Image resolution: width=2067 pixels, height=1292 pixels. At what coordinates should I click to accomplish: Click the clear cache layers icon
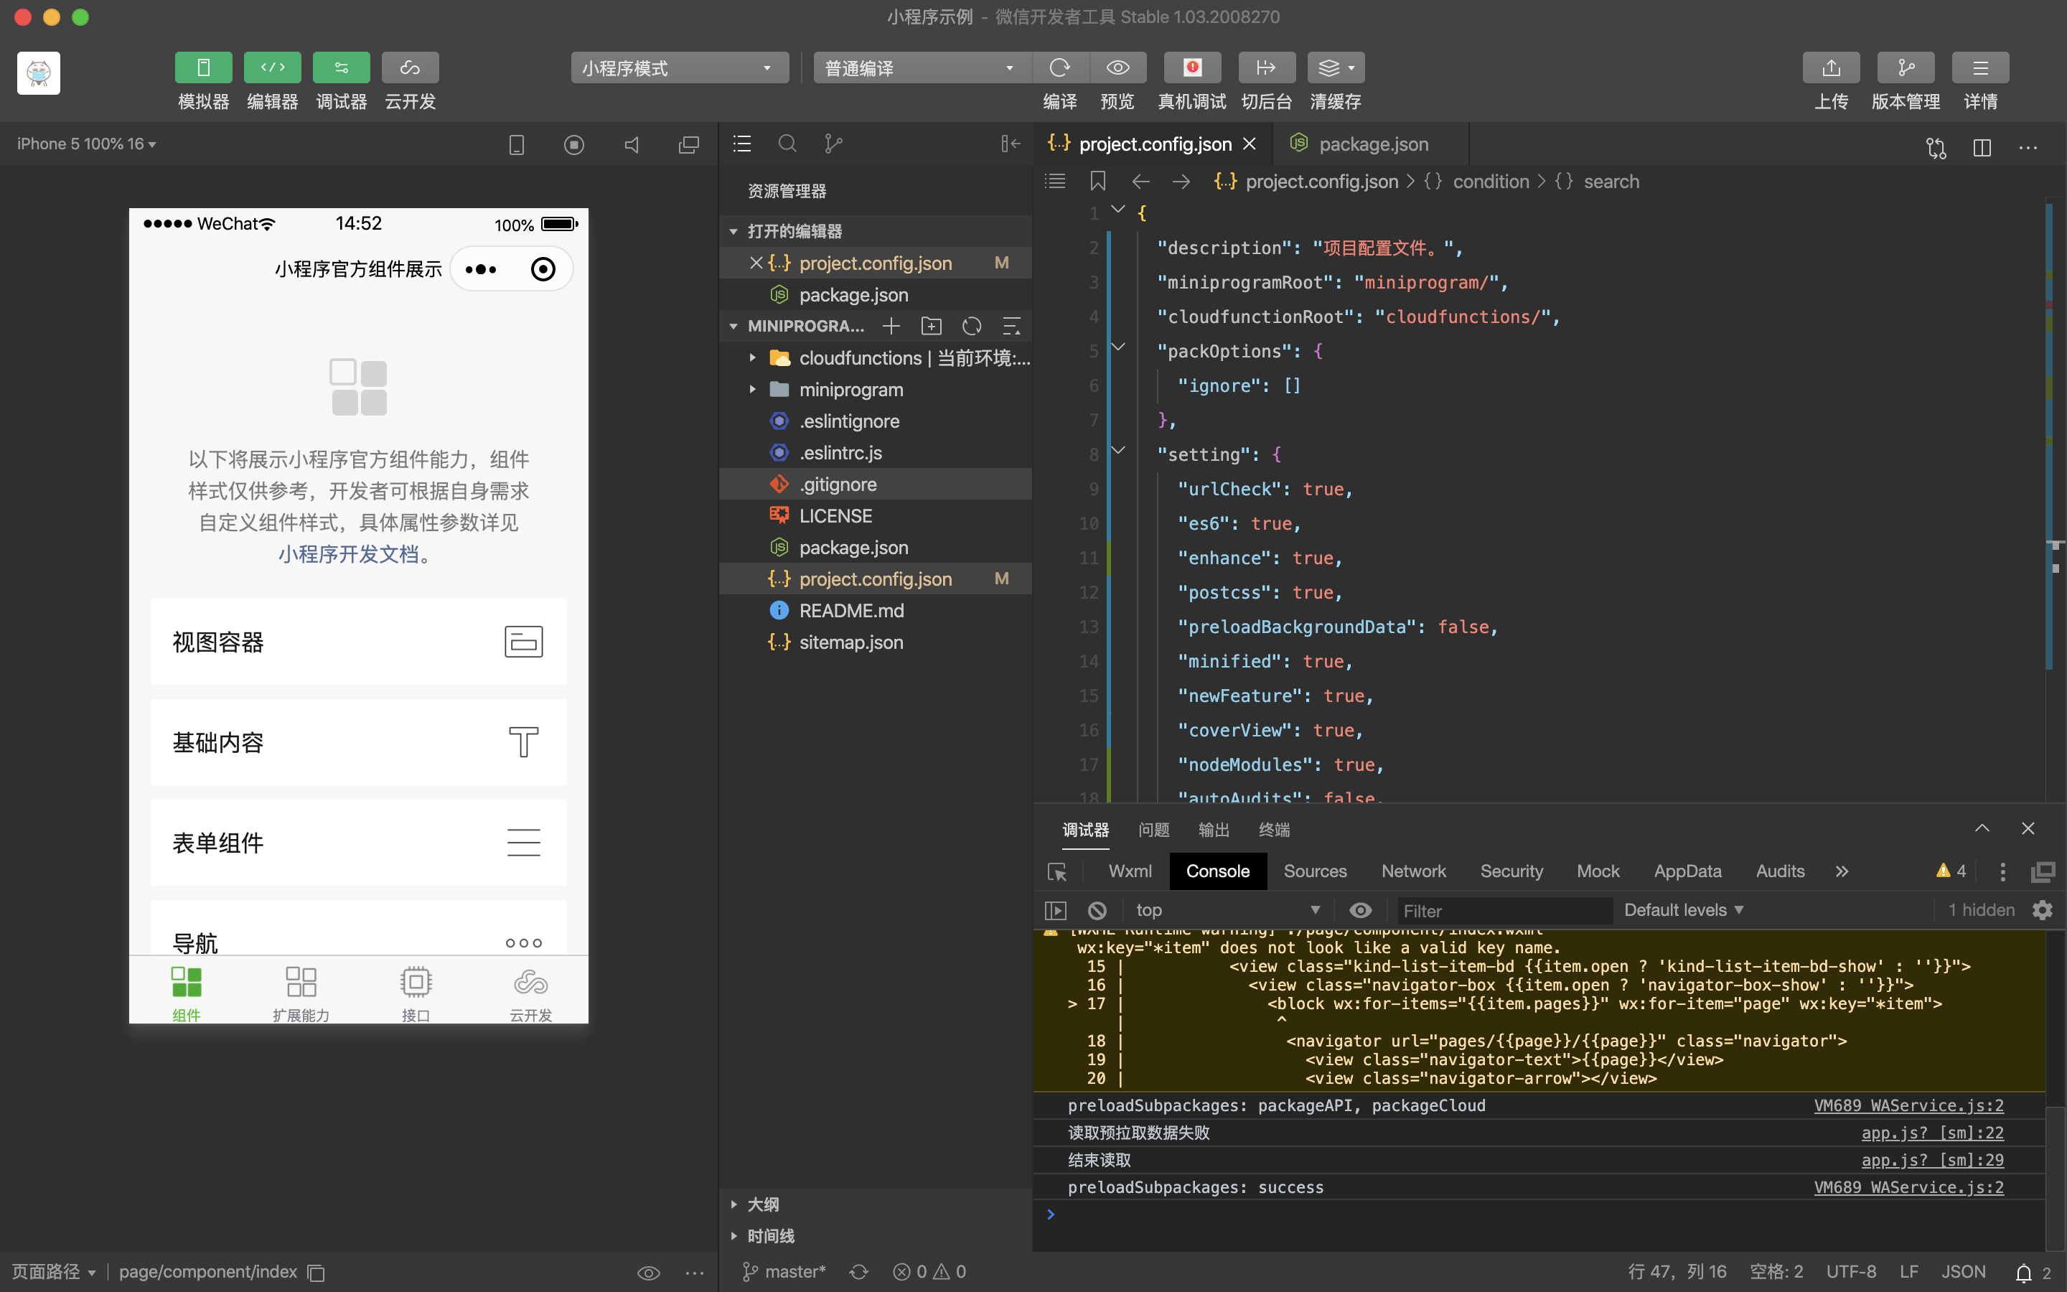tap(1329, 67)
